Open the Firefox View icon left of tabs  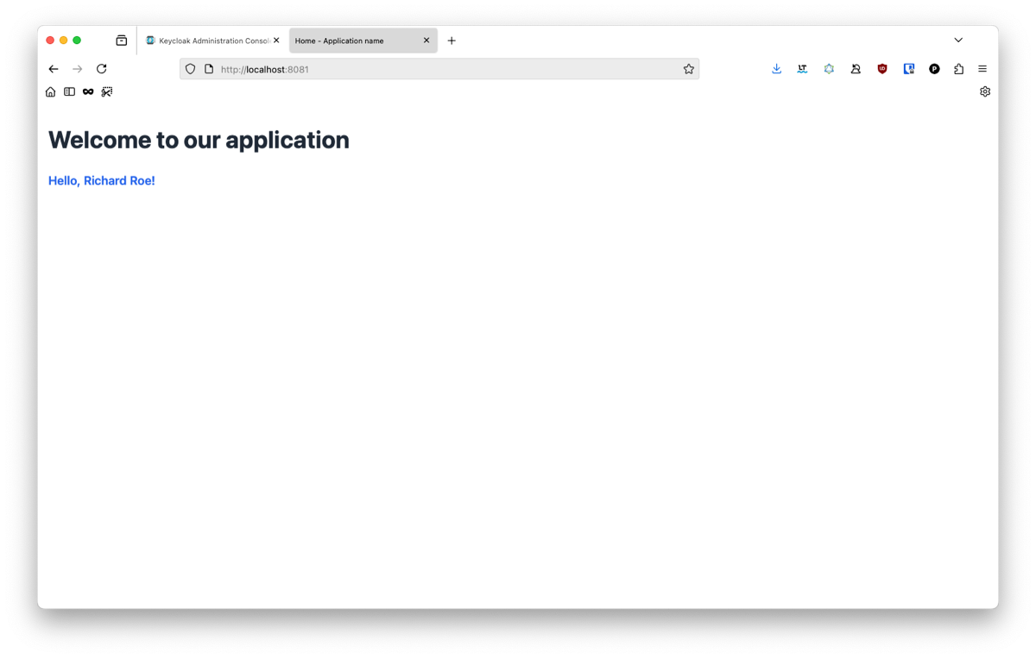[x=122, y=41]
